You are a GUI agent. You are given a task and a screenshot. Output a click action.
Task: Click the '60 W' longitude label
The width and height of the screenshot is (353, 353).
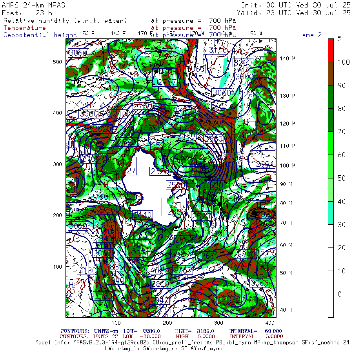click(286, 245)
